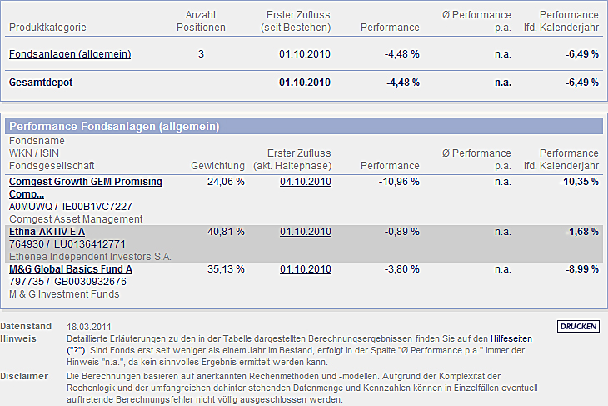Image resolution: width=608 pixels, height=406 pixels.
Task: Click the 04.10.2010 date link for Comgest
Action: click(306, 182)
